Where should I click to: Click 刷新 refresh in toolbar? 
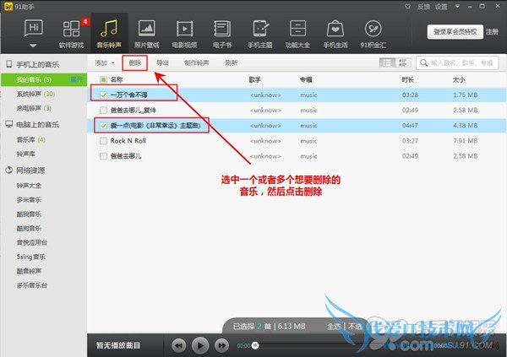[x=232, y=62]
